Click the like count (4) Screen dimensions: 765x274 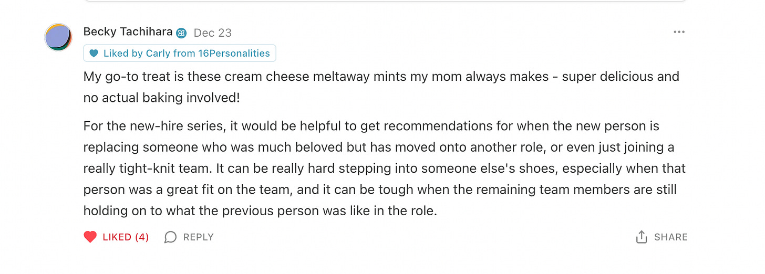(x=142, y=237)
